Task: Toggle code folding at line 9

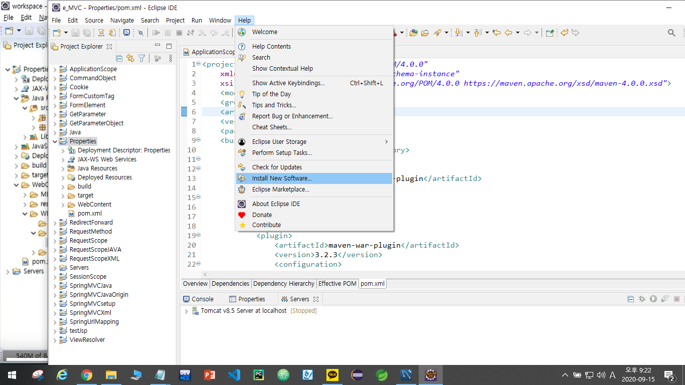Action: pyautogui.click(x=199, y=140)
